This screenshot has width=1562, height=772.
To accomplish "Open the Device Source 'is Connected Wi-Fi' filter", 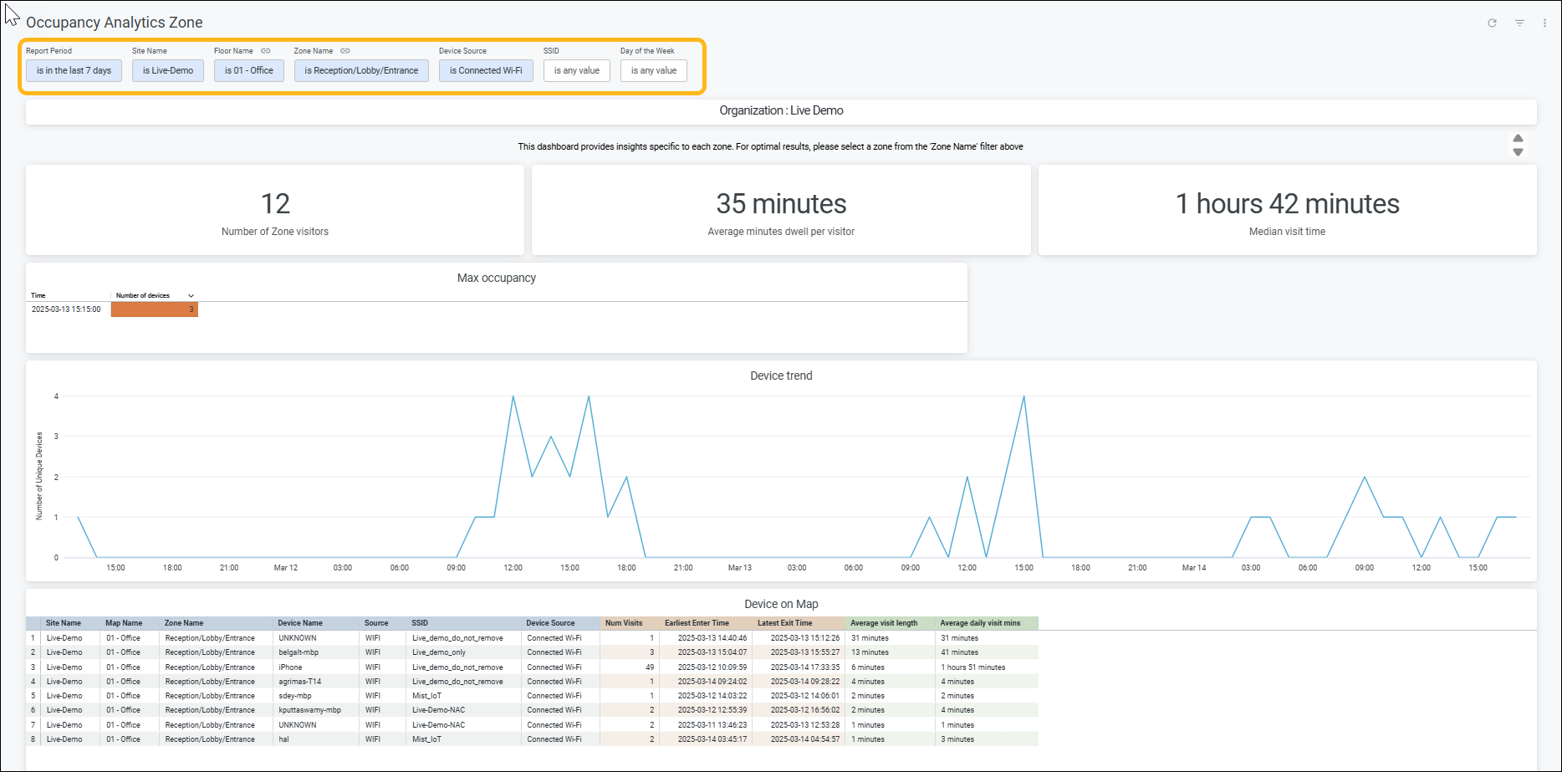I will coord(485,71).
